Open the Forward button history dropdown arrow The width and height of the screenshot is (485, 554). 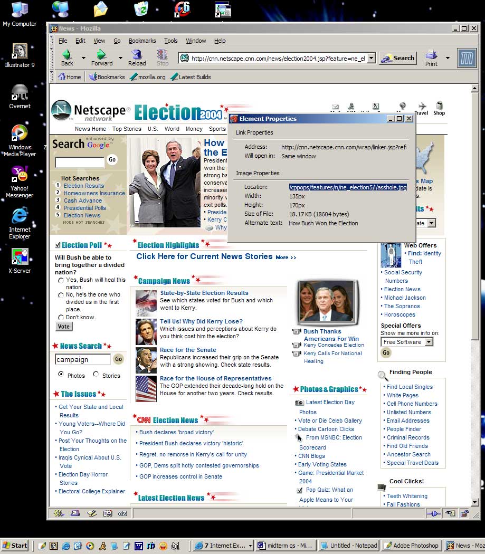120,58
